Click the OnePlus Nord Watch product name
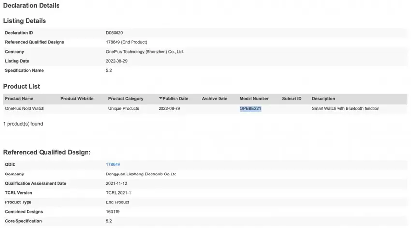The height and width of the screenshot is (228, 411). pyautogui.click(x=24, y=109)
